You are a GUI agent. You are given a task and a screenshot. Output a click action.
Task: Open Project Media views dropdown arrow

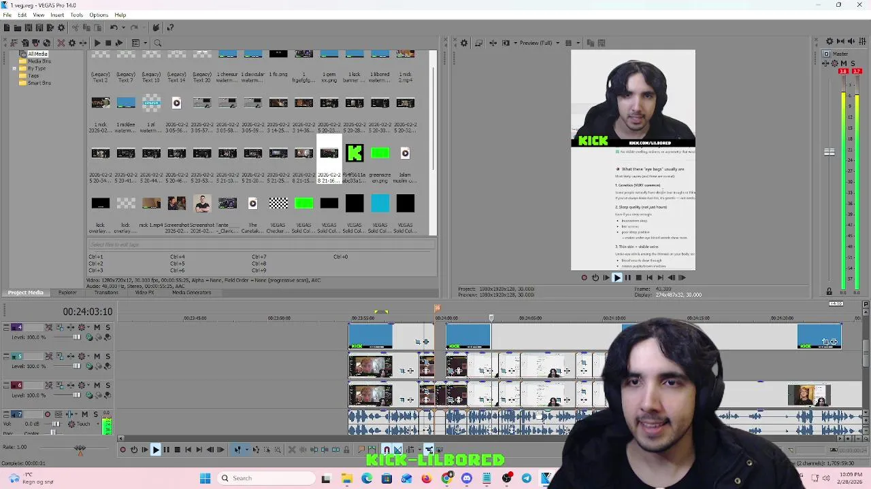(x=146, y=43)
